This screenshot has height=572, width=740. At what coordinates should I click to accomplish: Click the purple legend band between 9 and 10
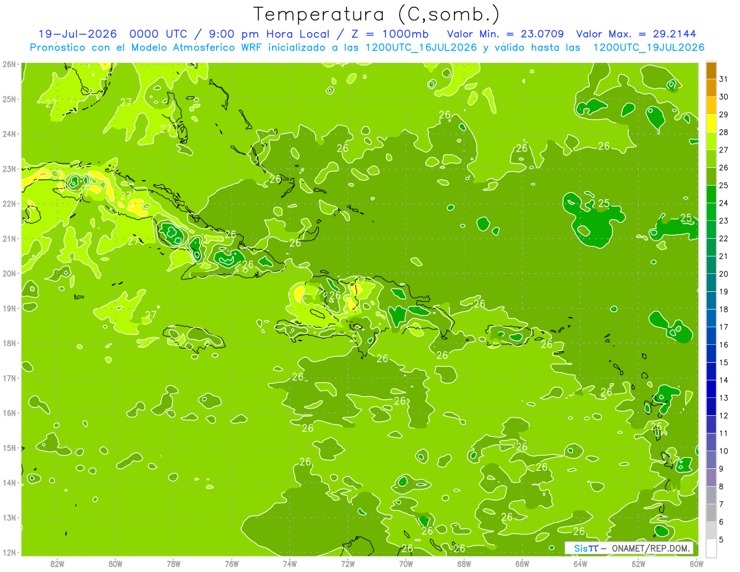coord(711,460)
